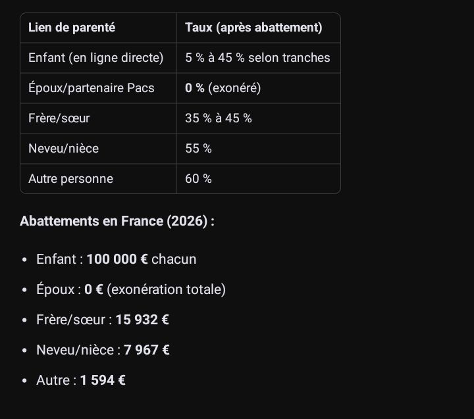Click the 'Enfant : 100 000 € chacun' bullet
This screenshot has width=474, height=419.
coord(116,259)
